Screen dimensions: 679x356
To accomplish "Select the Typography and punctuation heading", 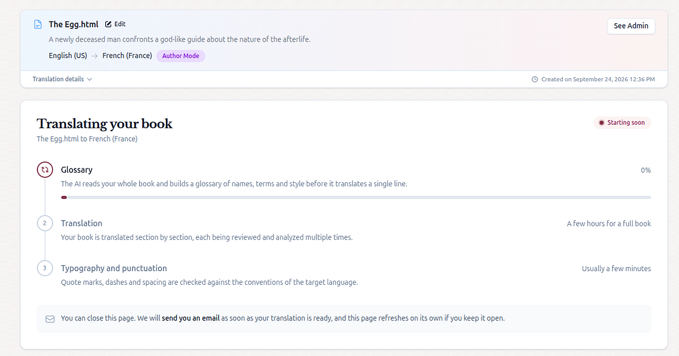I will (114, 268).
